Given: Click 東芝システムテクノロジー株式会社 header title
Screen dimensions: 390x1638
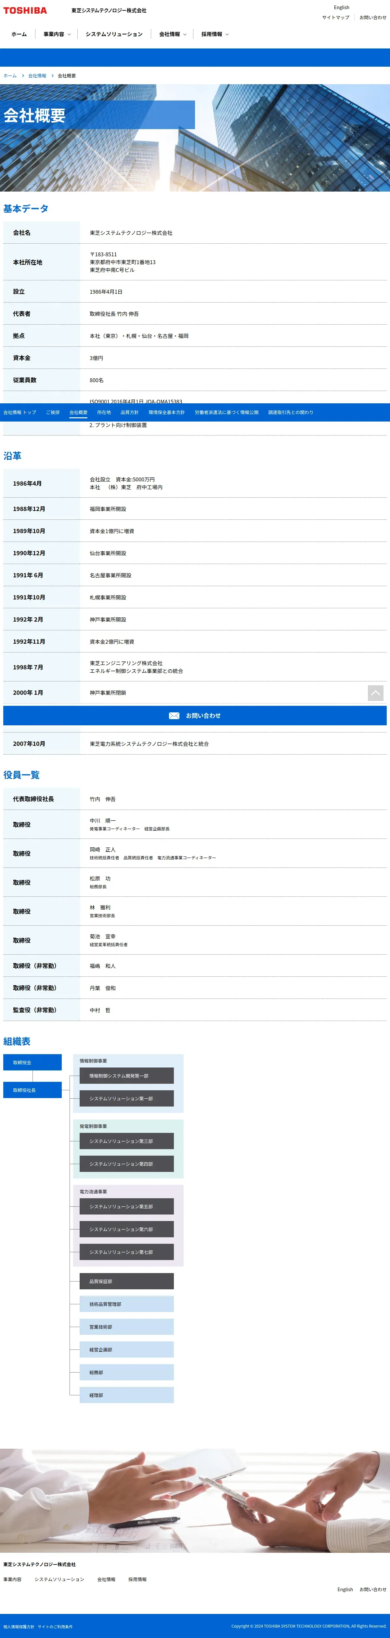Looking at the screenshot, I should (x=109, y=11).
